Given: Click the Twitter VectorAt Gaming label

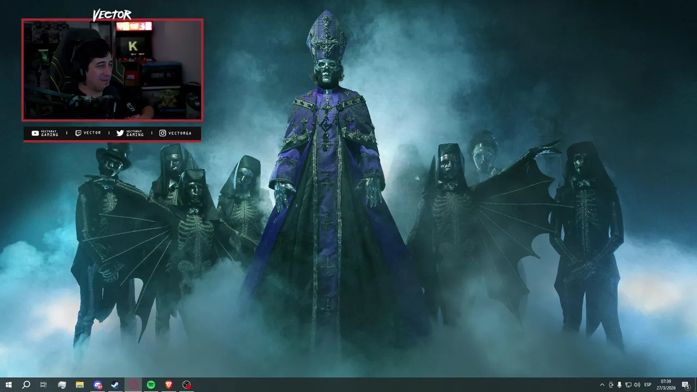Looking at the screenshot, I should pos(131,133).
